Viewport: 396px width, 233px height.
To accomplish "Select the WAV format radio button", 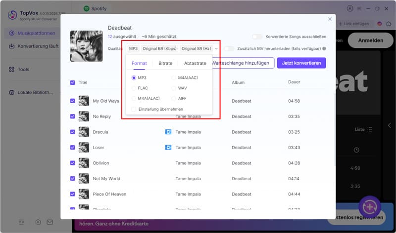I will tap(174, 88).
